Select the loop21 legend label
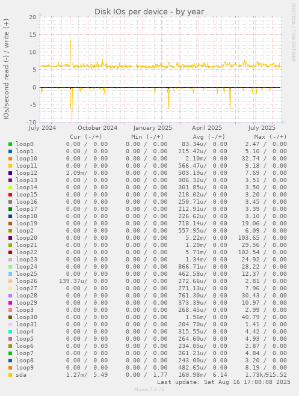The image size is (299, 396). click(26, 245)
